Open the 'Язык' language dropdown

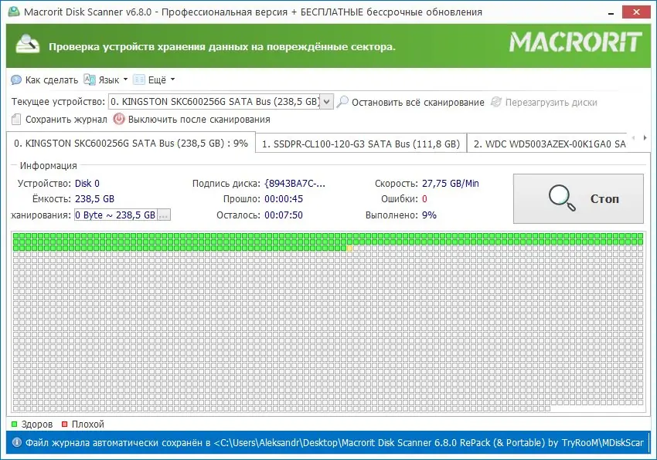tap(113, 80)
